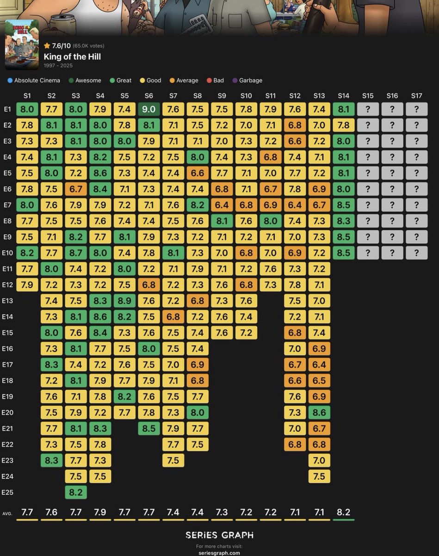Click the S11 E4 cell rated 6.8

click(x=271, y=158)
